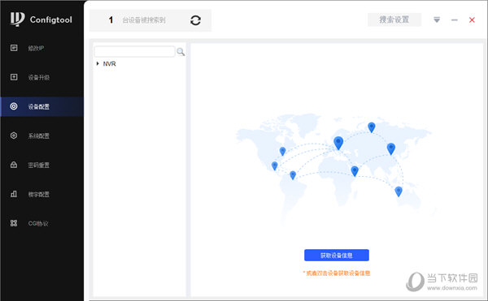488x301 pixels.
Task: Refresh the device search with circular arrows
Action: (195, 20)
